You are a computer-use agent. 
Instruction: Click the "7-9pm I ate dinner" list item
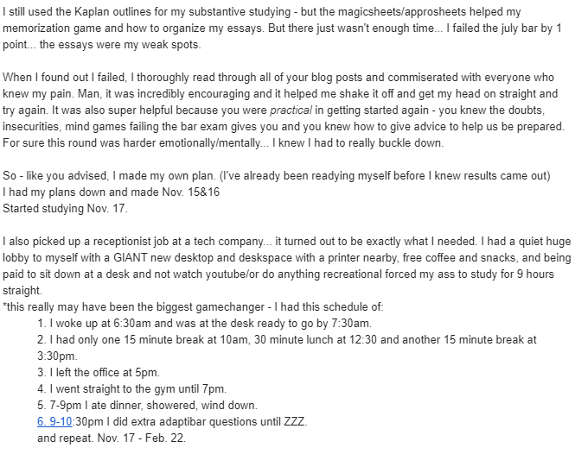[x=147, y=405]
